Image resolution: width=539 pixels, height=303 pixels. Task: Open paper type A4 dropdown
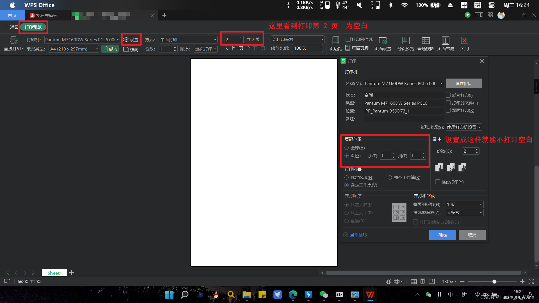pyautogui.click(x=97, y=49)
